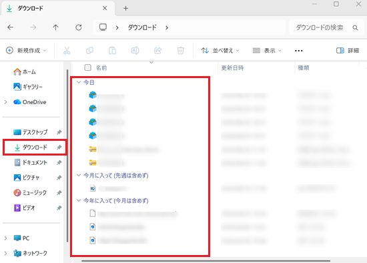Expand the ネットワーク tree node

tap(5, 254)
